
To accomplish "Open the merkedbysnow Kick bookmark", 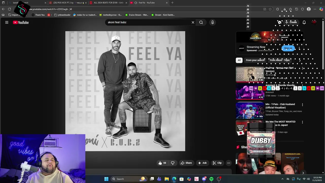I will pyautogui.click(x=110, y=15).
